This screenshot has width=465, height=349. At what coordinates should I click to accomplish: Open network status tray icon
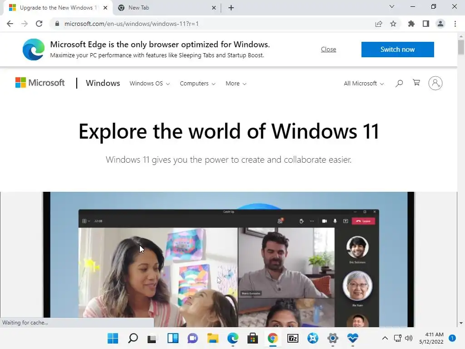[397, 338]
